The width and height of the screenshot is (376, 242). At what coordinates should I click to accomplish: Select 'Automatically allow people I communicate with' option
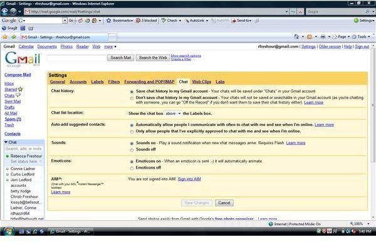pos(132,125)
